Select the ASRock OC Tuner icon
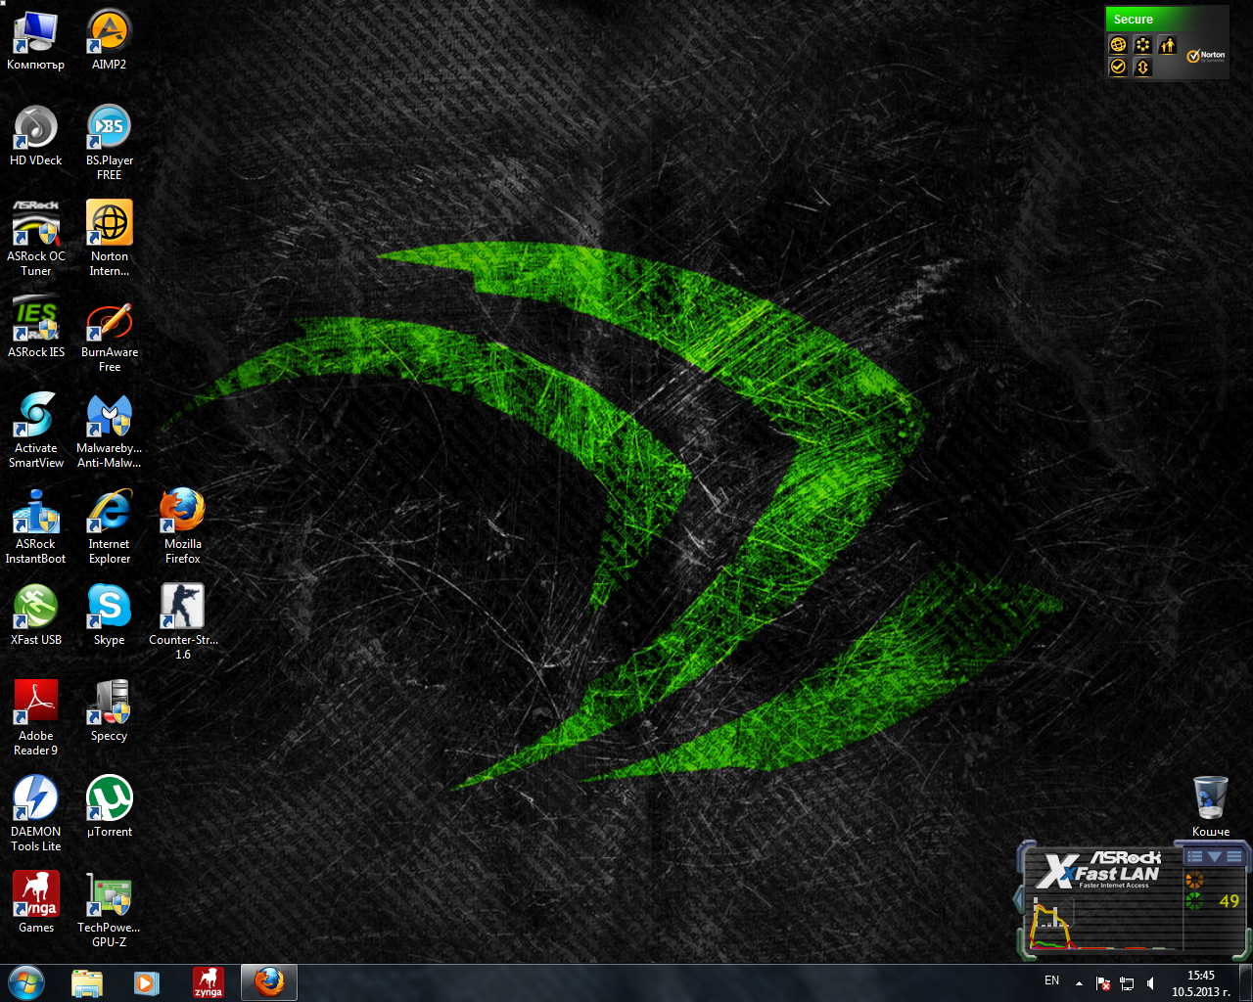This screenshot has height=1002, width=1253. pos(35,239)
